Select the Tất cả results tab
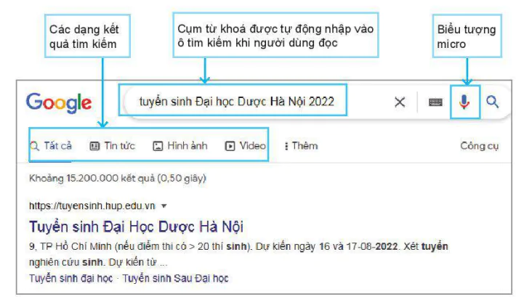This screenshot has height=297, width=516. [51, 146]
